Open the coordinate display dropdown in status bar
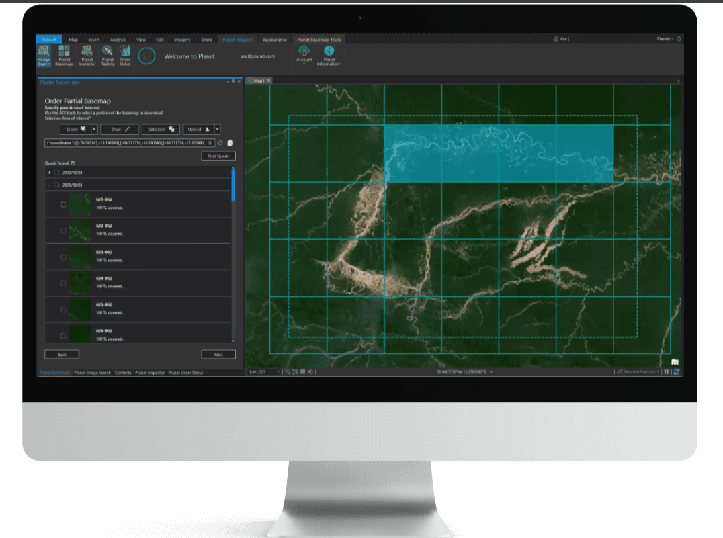723x538 pixels. pyautogui.click(x=491, y=371)
